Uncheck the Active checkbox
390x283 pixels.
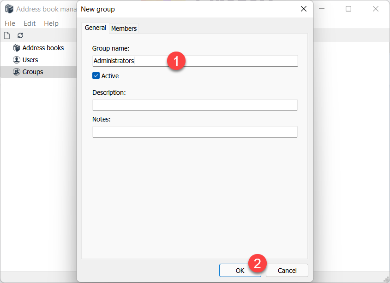96,76
